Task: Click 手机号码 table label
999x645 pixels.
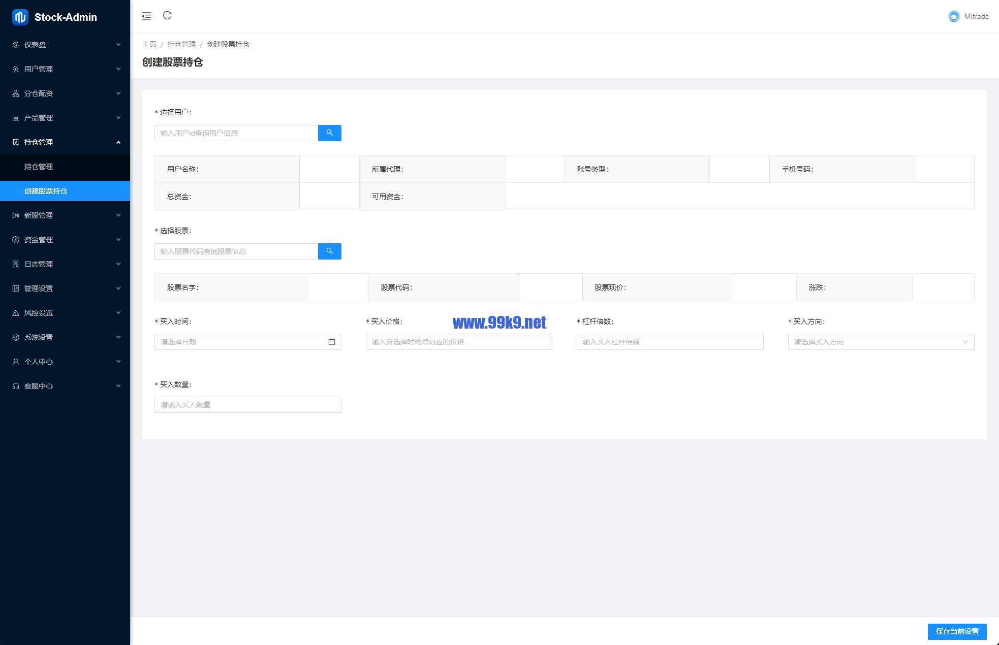Action: (798, 169)
